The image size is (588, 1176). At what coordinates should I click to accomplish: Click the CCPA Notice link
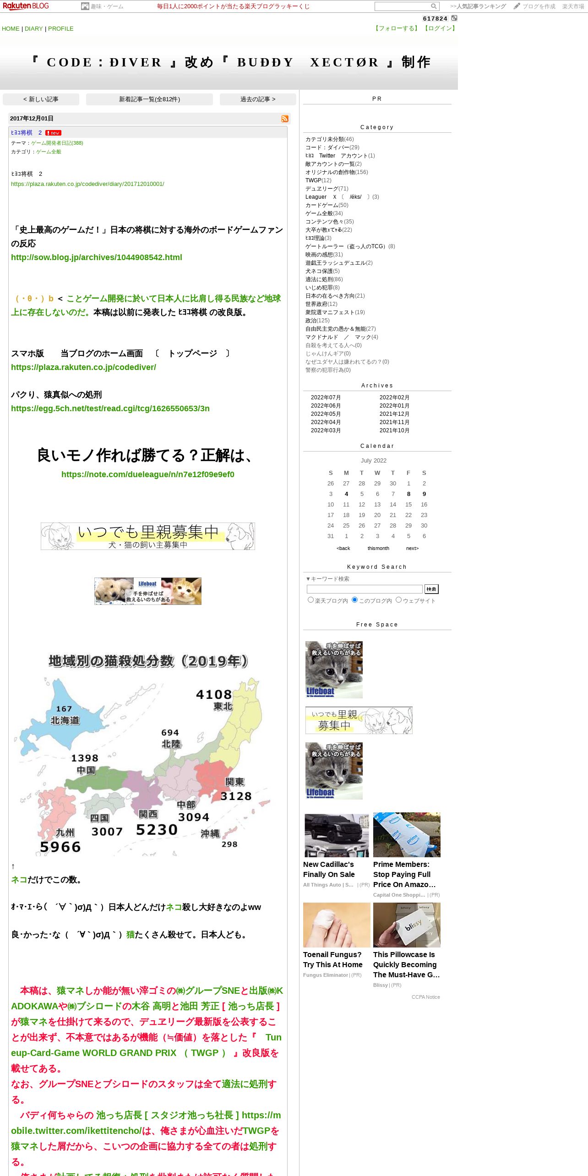425,997
